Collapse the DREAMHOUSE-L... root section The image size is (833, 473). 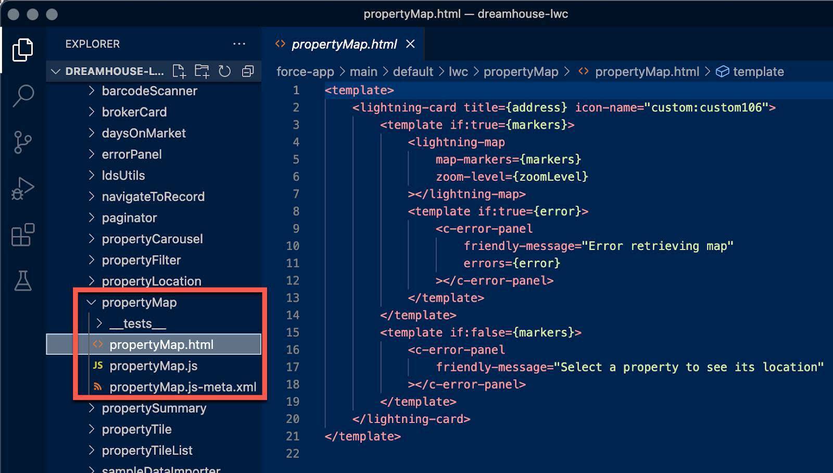(56, 71)
